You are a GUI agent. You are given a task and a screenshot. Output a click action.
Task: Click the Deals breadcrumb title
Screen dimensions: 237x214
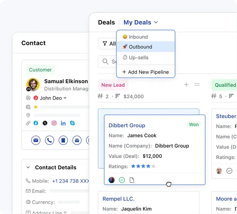click(x=106, y=23)
